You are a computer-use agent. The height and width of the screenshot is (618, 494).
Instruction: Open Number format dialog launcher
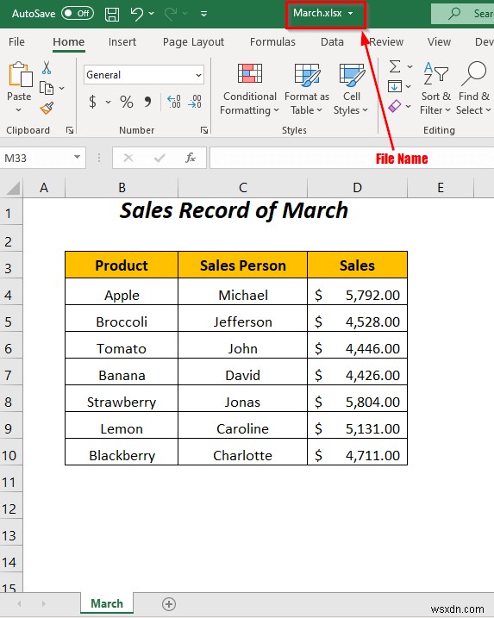(x=204, y=130)
